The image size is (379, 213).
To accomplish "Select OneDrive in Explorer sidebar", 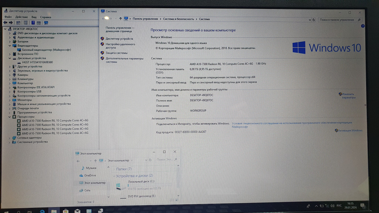I will tap(90, 176).
